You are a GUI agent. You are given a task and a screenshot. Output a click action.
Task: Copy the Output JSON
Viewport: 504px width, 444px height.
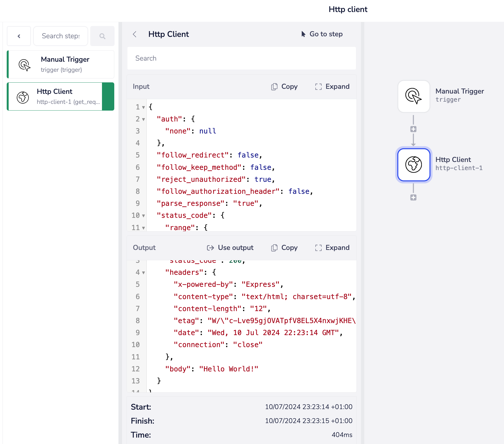(x=284, y=248)
